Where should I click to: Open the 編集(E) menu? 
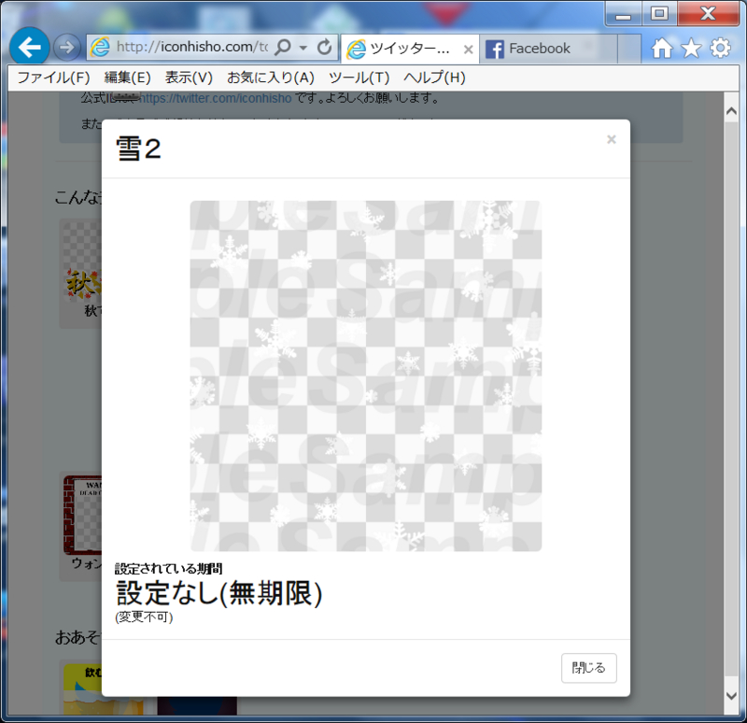(127, 78)
